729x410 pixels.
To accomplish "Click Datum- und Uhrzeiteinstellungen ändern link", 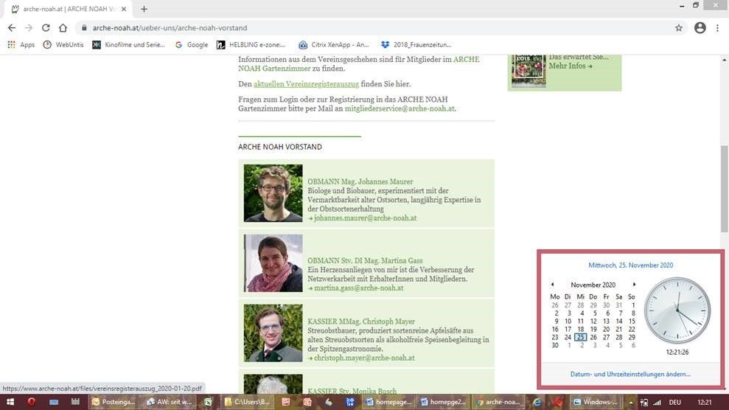I will tap(630, 374).
